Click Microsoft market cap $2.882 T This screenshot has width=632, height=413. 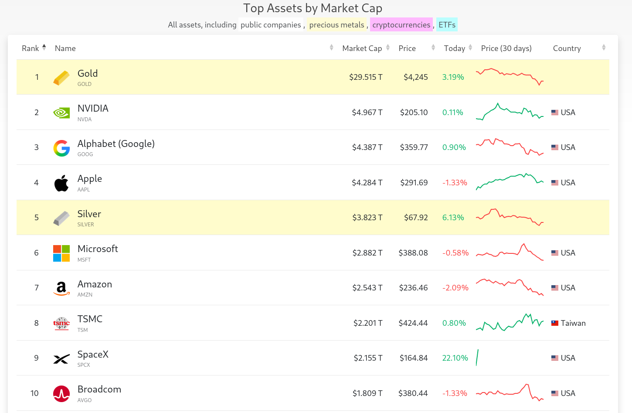pyautogui.click(x=367, y=253)
